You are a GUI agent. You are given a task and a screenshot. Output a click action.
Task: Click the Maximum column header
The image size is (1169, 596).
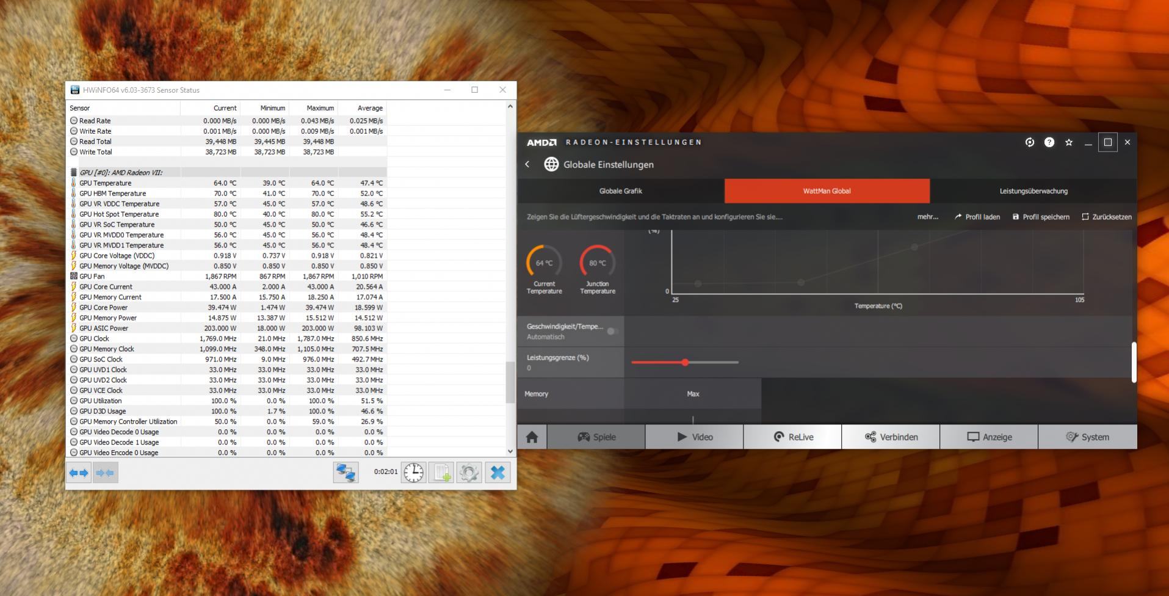[313, 108]
